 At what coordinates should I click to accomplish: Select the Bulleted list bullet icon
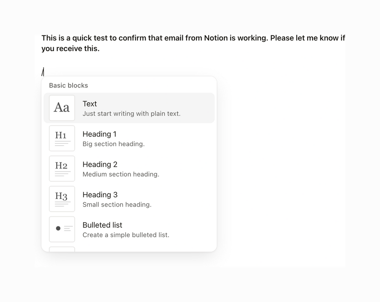[x=62, y=229]
